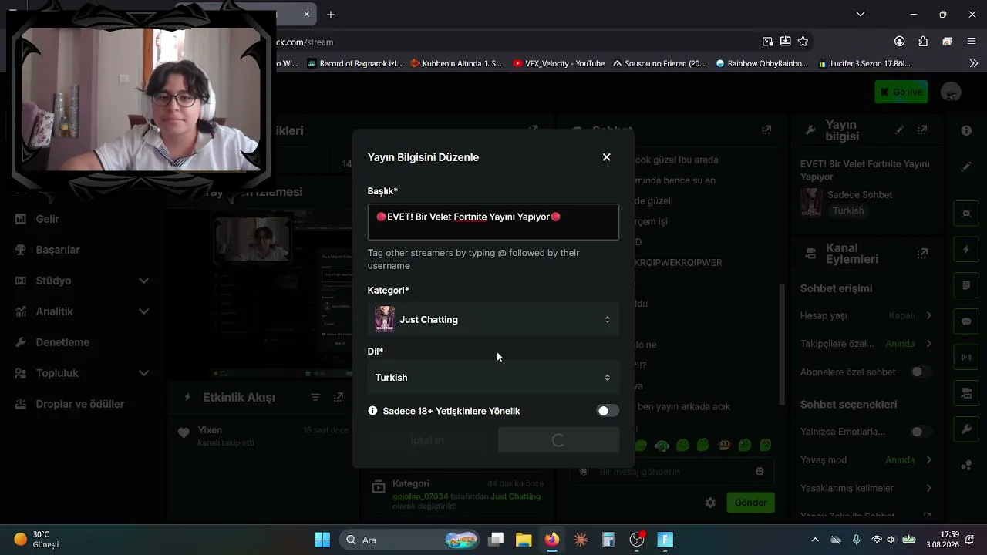Screen dimensions: 987x555
Task: Click the Gönder send button
Action: pos(750,503)
